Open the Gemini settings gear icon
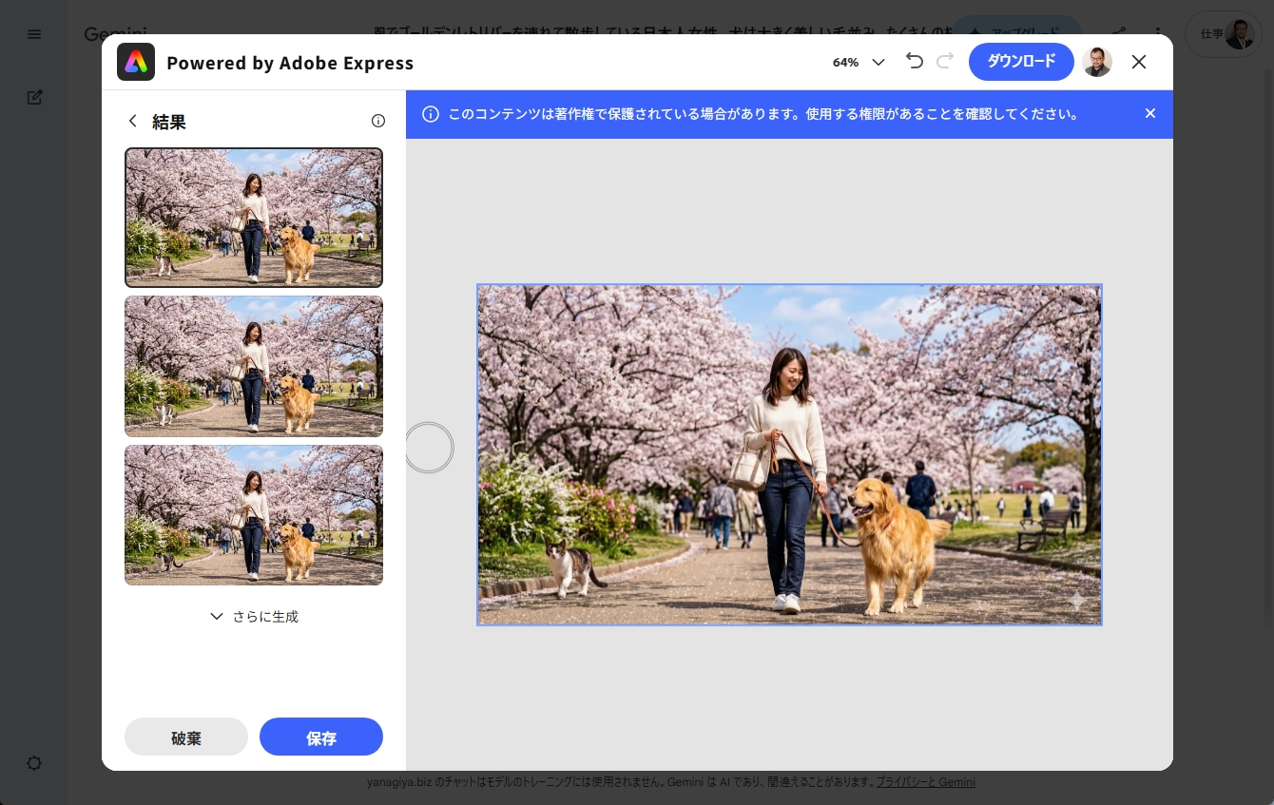This screenshot has width=1274, height=805. coord(34,763)
